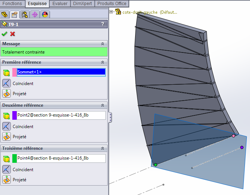Toggle Projeté for the third reference

(7, 179)
